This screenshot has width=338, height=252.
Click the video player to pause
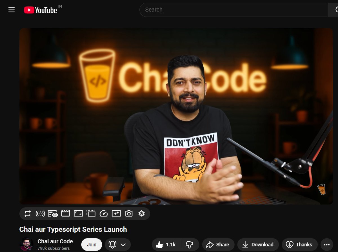(176, 116)
